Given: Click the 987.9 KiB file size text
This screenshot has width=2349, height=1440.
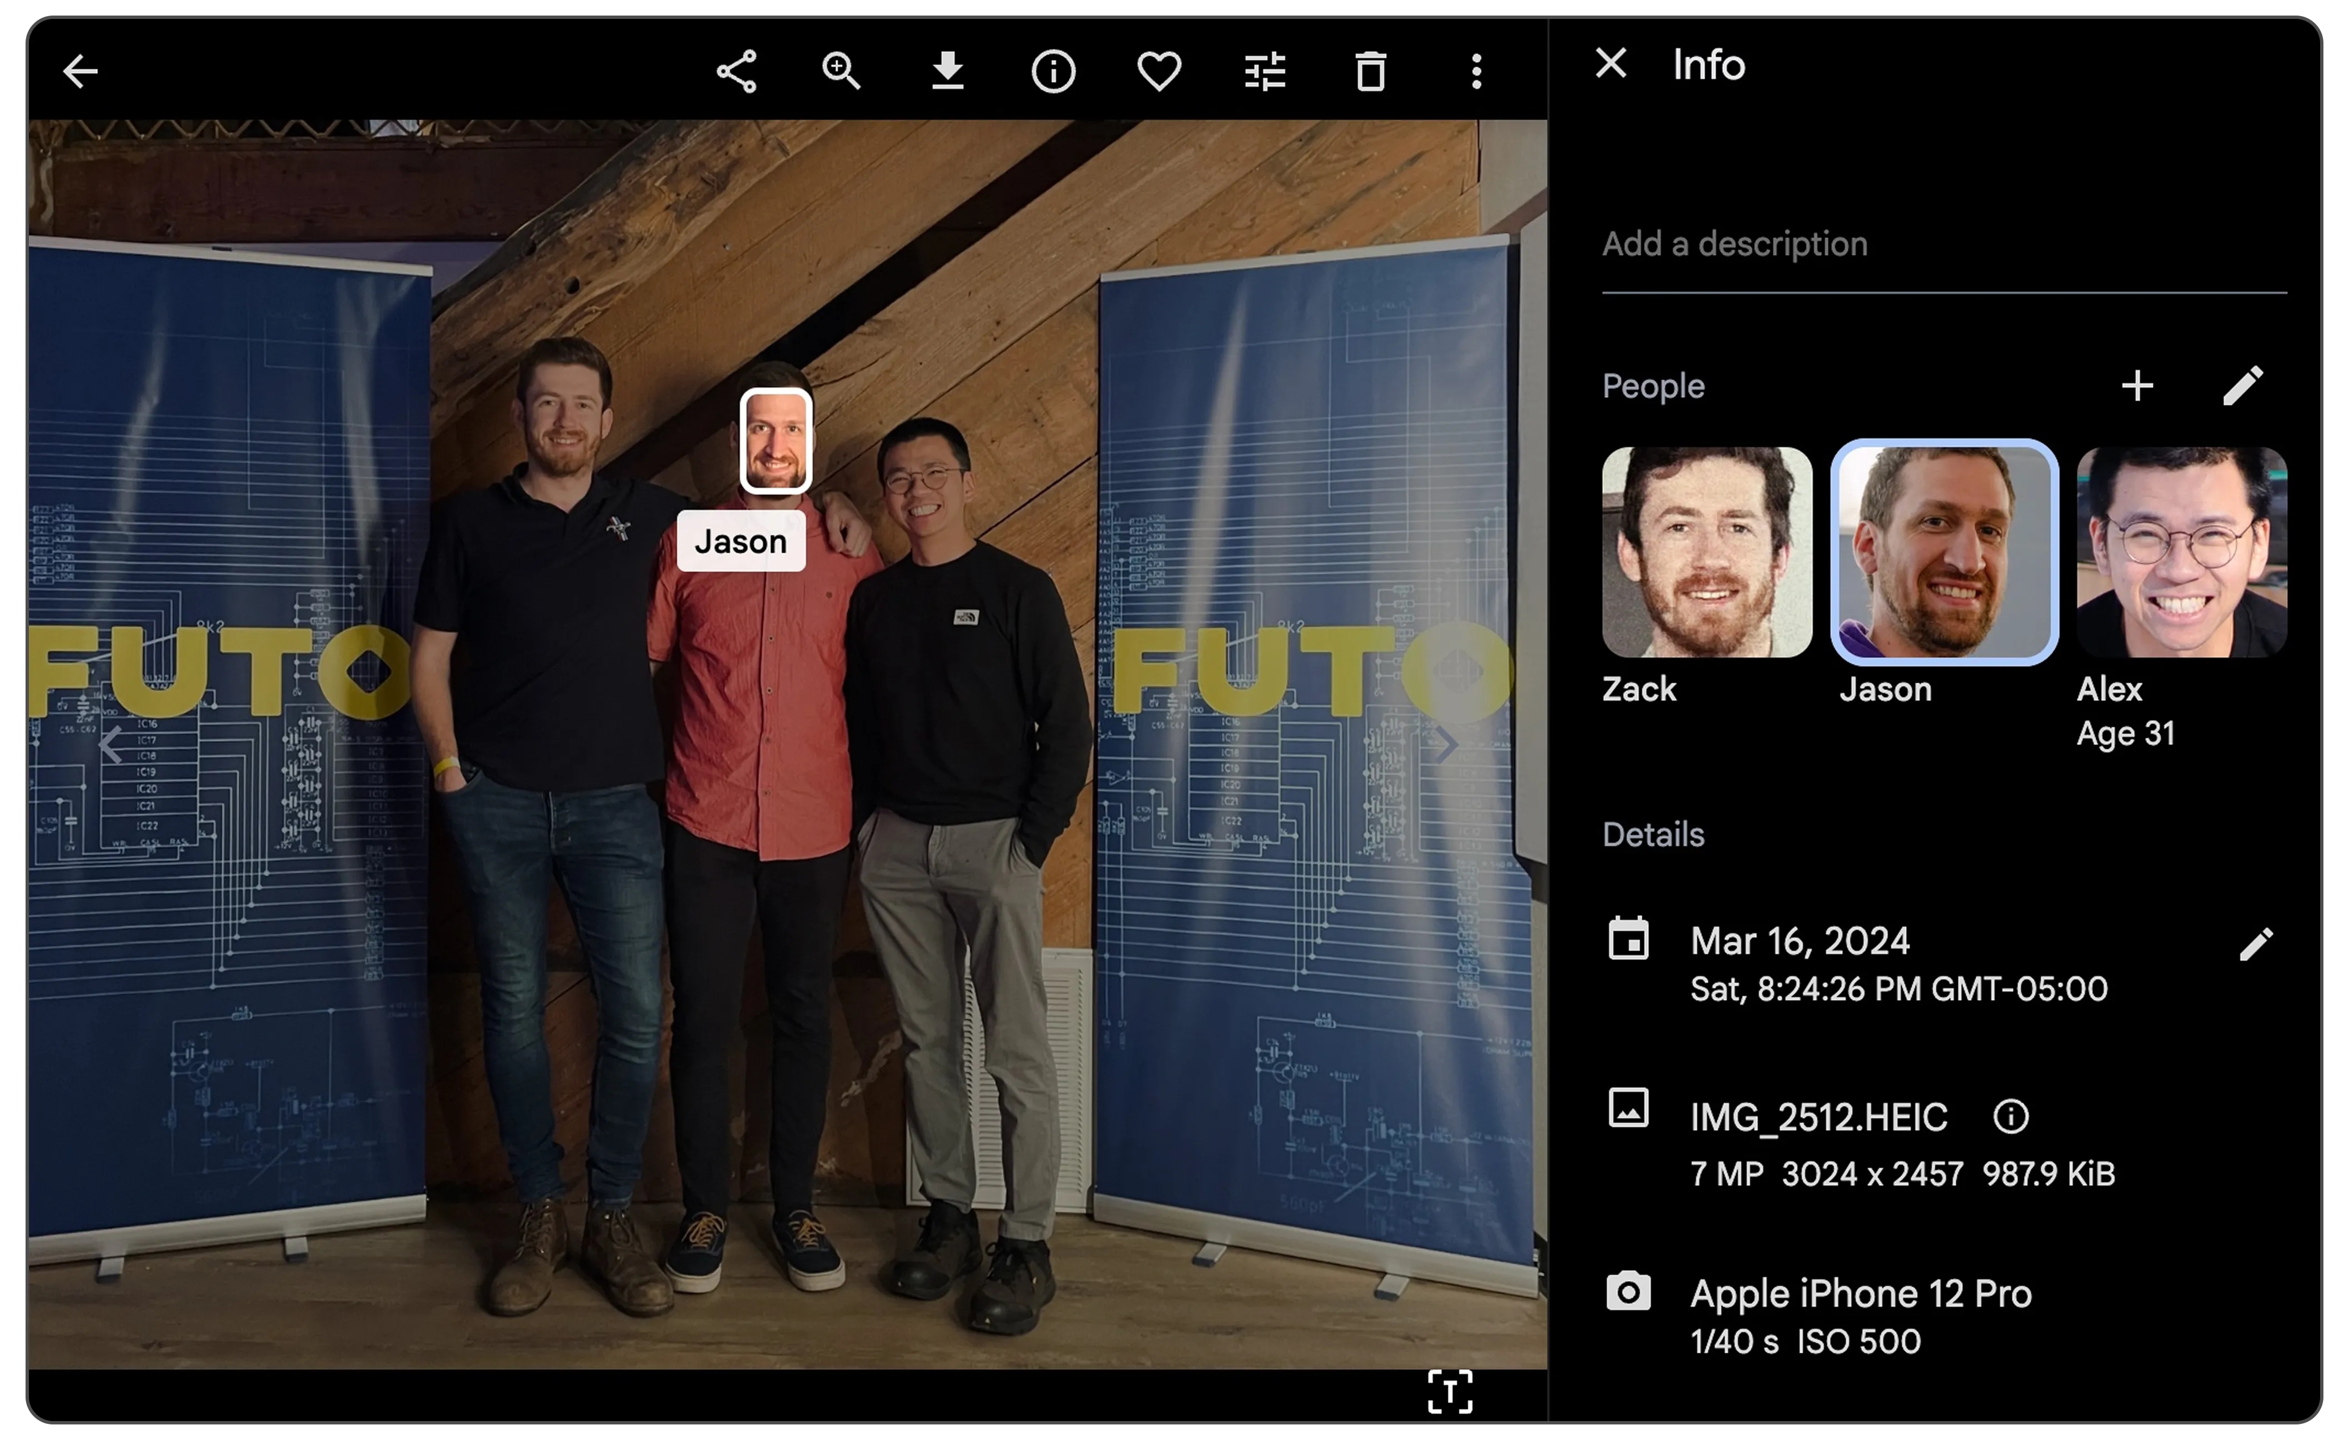Looking at the screenshot, I should coord(2048,1174).
